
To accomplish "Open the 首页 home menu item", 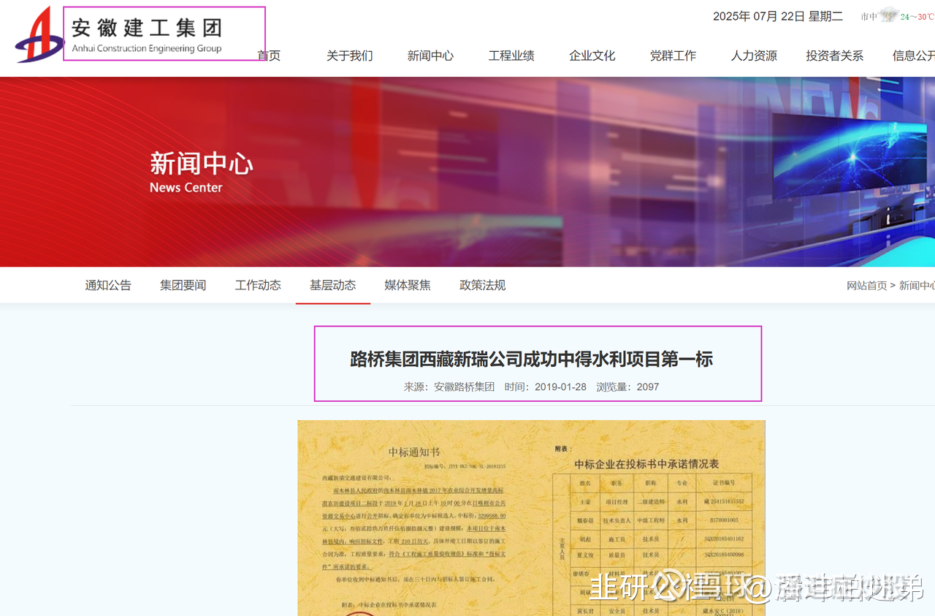I will [x=270, y=56].
